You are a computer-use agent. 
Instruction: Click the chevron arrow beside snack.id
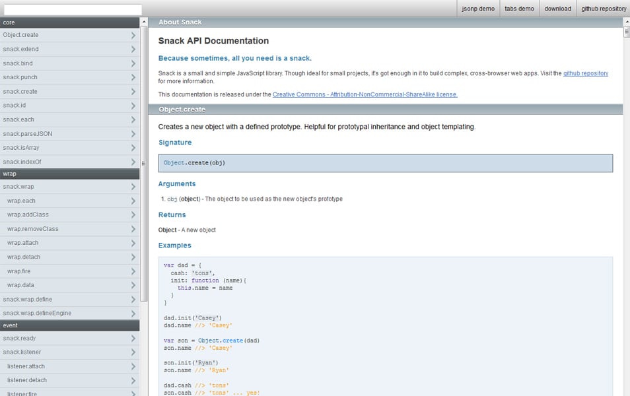pos(133,106)
